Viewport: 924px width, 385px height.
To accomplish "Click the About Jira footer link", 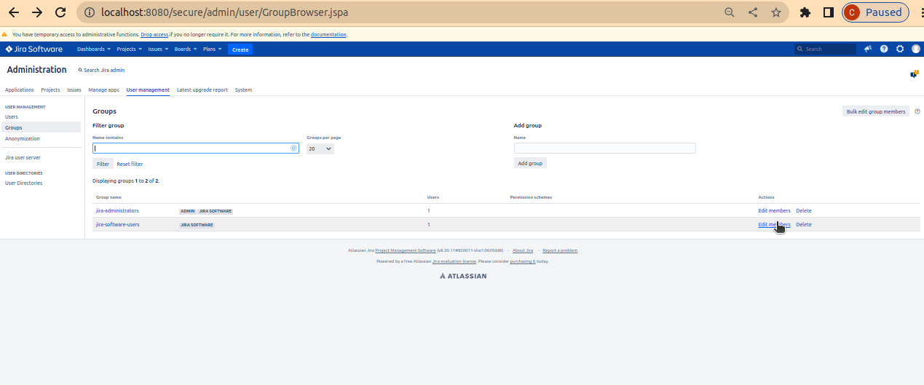I will point(523,250).
